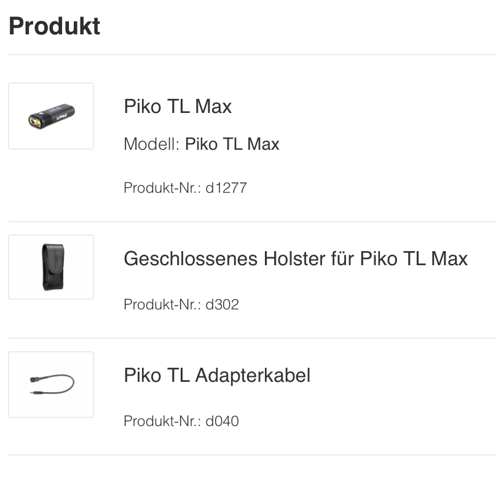This screenshot has width=496, height=477.
Task: Click the model value "Piko TL Max"
Action: [232, 144]
